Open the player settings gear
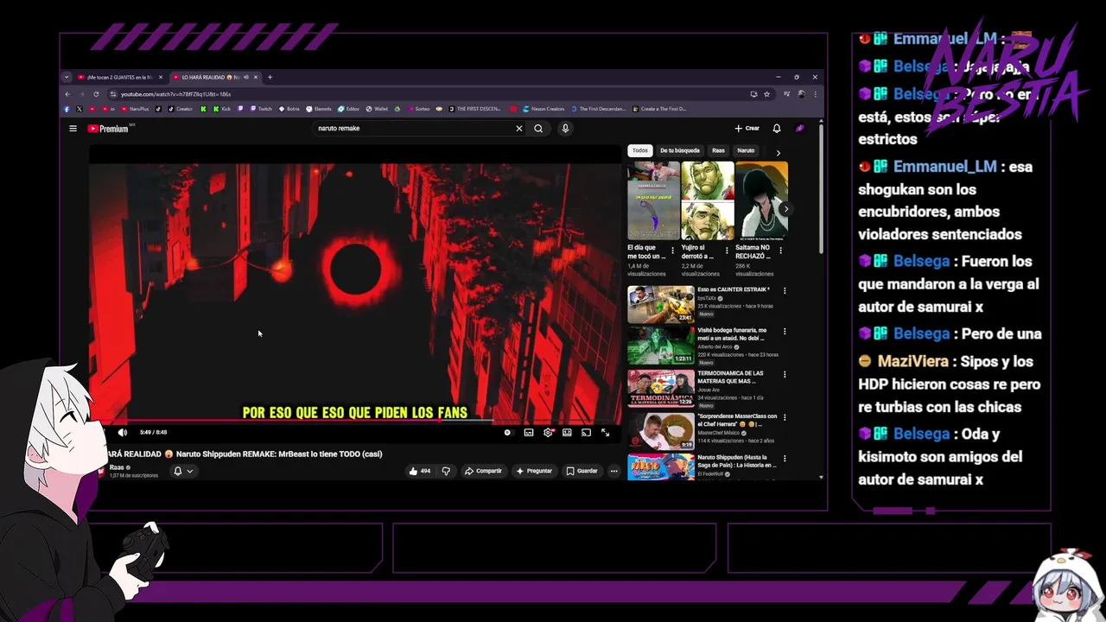1106x622 pixels. (x=548, y=433)
